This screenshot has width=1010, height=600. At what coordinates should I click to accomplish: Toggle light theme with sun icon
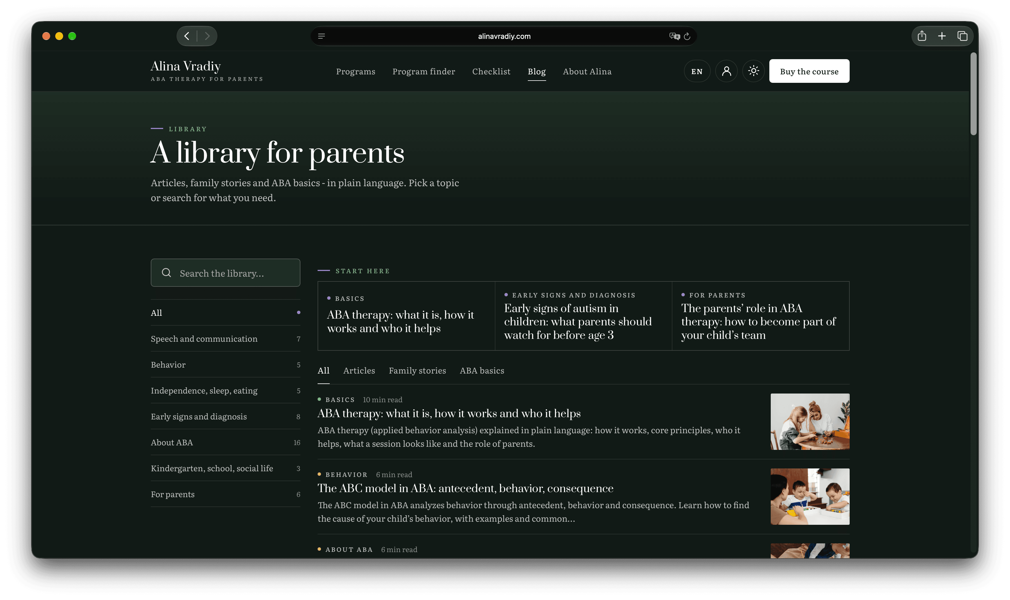point(753,71)
